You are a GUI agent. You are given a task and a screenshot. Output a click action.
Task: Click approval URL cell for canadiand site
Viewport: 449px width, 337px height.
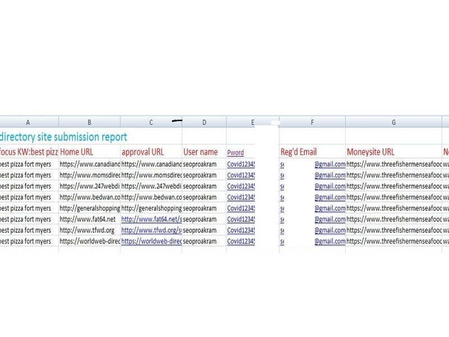[152, 164]
